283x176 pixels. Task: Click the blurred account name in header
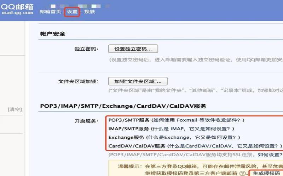point(71,6)
